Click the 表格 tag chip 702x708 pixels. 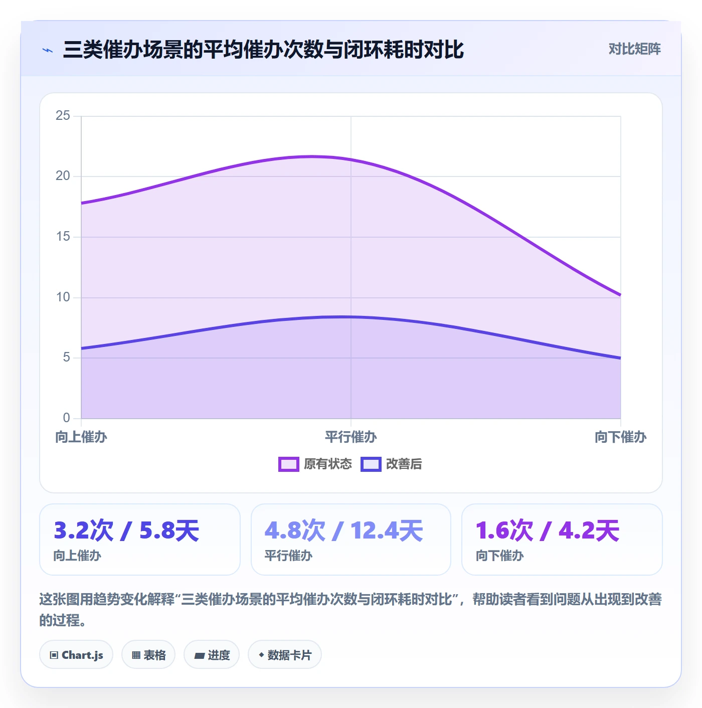[x=148, y=655]
